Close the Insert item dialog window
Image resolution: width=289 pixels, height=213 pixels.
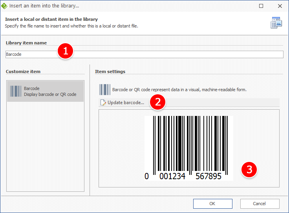pyautogui.click(x=280, y=6)
